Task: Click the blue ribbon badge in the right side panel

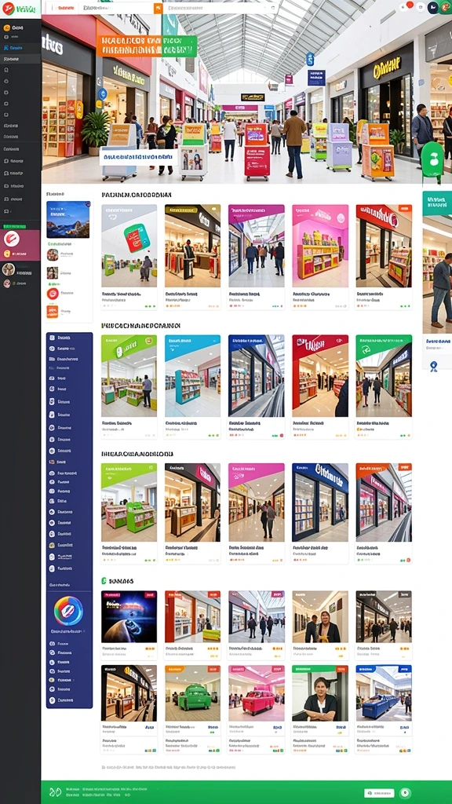Action: click(x=433, y=366)
